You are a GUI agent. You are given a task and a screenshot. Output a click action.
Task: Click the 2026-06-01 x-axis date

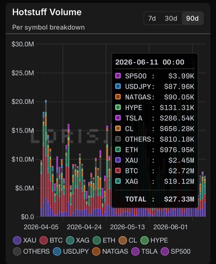[170, 227]
